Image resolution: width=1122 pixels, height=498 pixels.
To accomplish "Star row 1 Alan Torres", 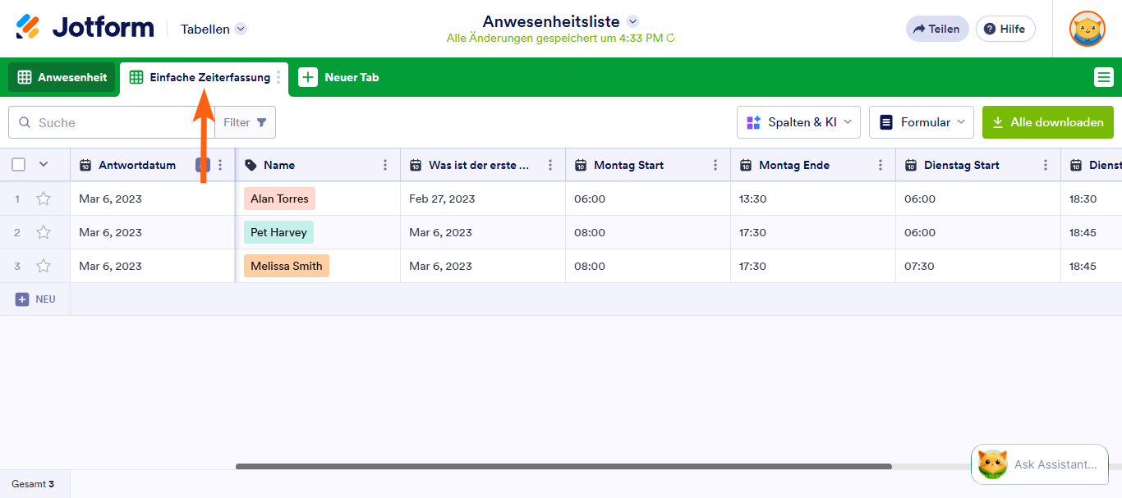I will (44, 199).
